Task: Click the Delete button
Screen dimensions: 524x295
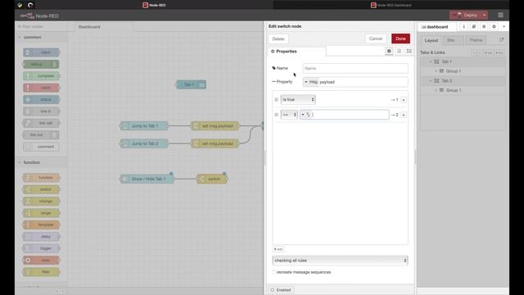Action: [278, 39]
